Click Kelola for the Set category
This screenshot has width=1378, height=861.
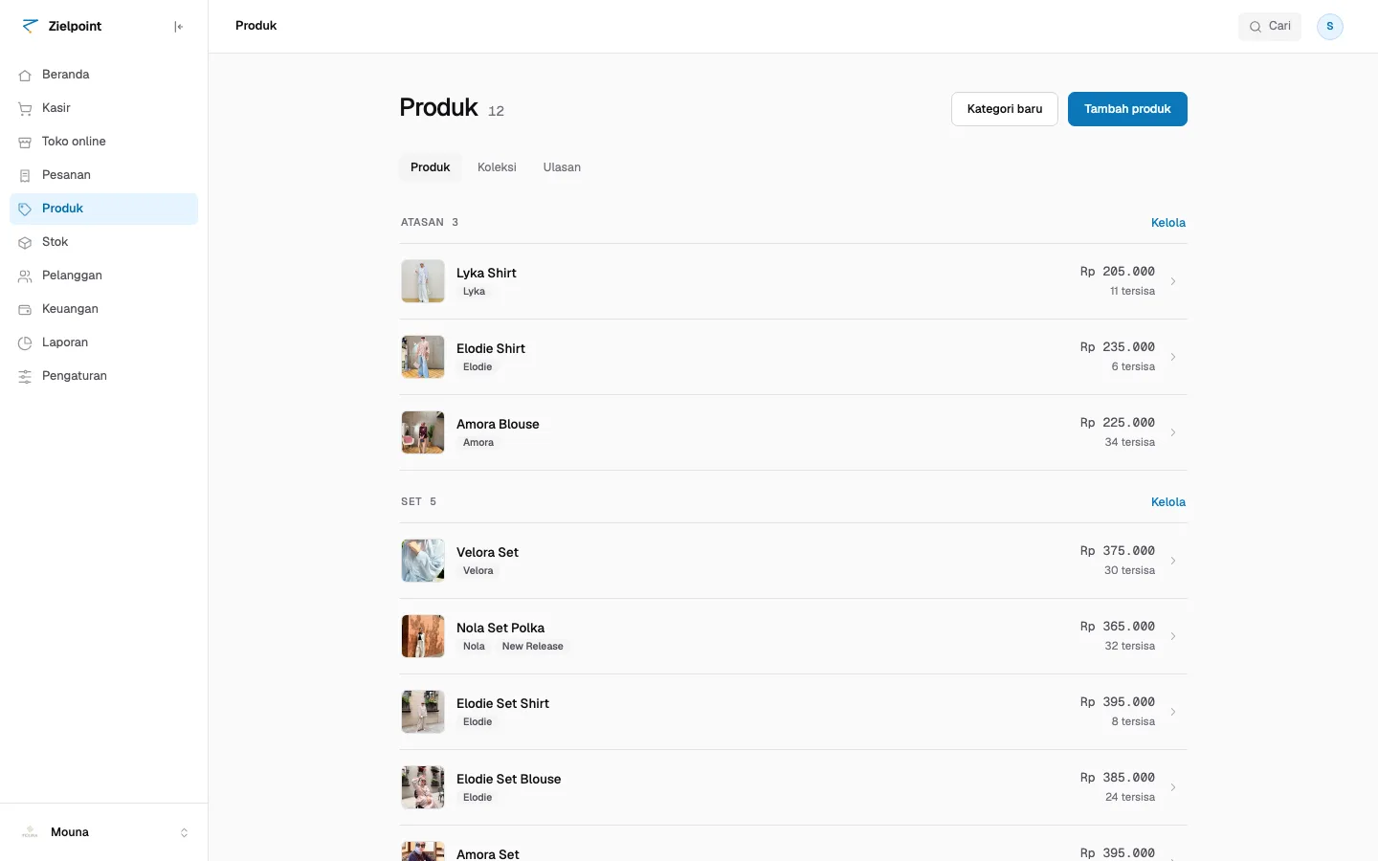1168,502
